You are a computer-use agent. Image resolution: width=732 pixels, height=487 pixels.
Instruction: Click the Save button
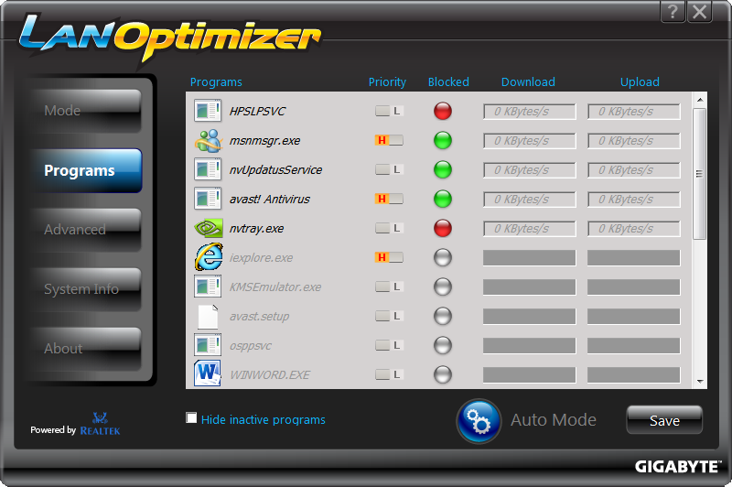pyautogui.click(x=664, y=420)
